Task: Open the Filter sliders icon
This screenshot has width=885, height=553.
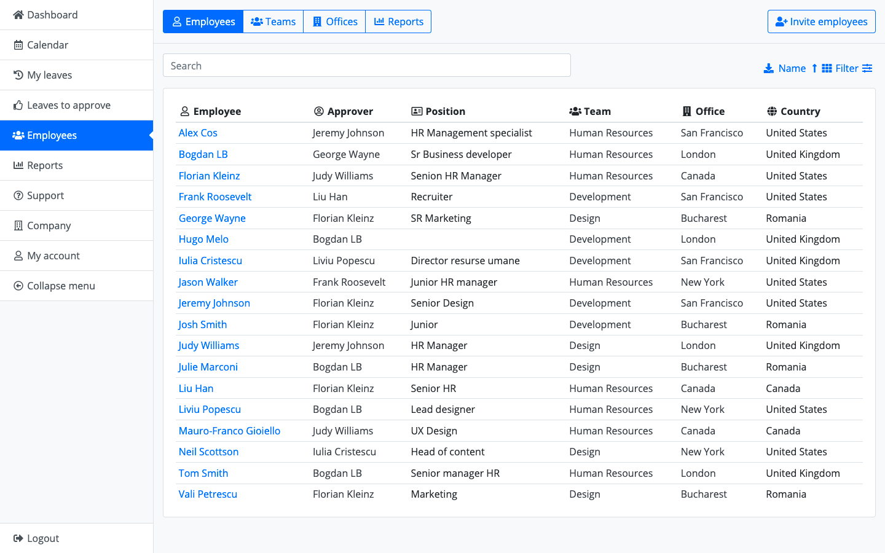Action: pos(867,68)
